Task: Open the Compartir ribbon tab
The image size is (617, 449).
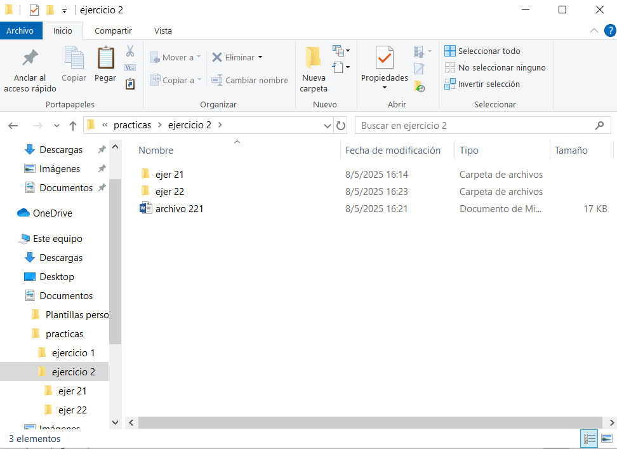Action: [113, 30]
